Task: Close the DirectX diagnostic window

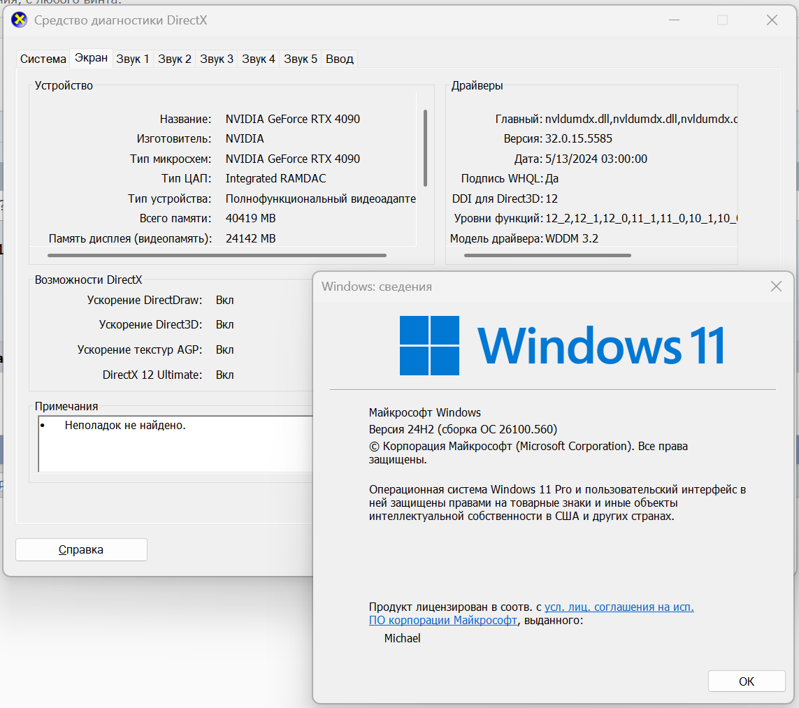Action: point(772,20)
